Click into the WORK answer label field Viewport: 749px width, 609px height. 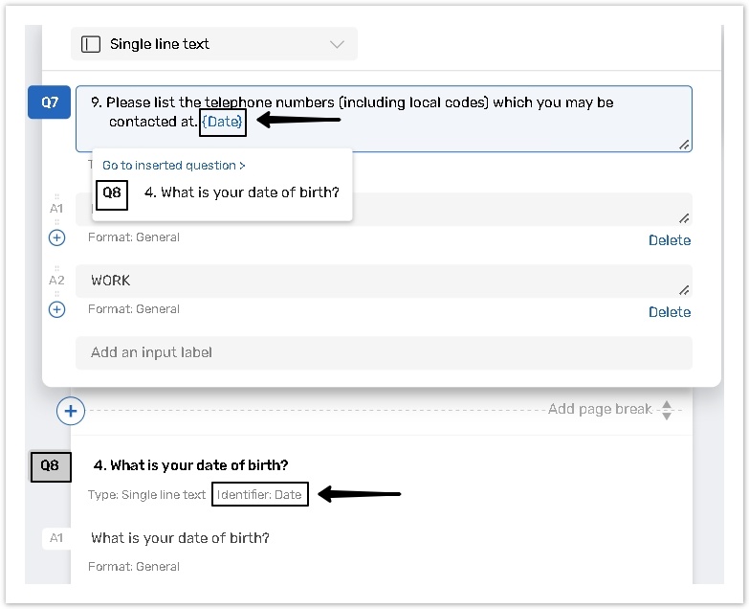(383, 281)
